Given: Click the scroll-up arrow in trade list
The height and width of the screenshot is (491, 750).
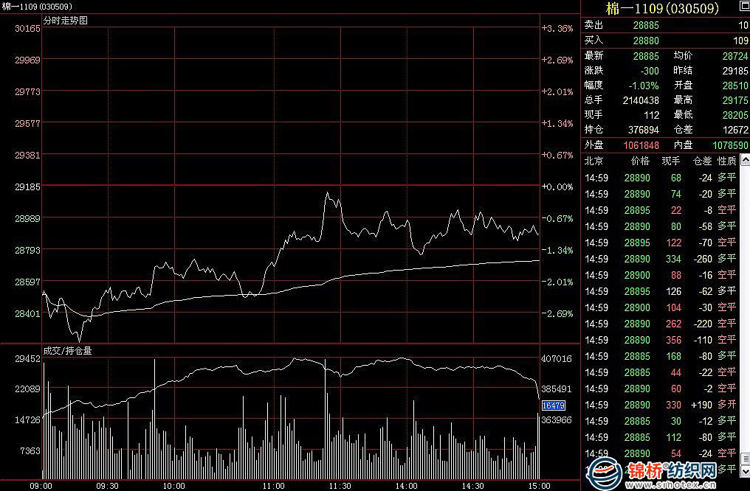Looking at the screenshot, I should point(744,160).
